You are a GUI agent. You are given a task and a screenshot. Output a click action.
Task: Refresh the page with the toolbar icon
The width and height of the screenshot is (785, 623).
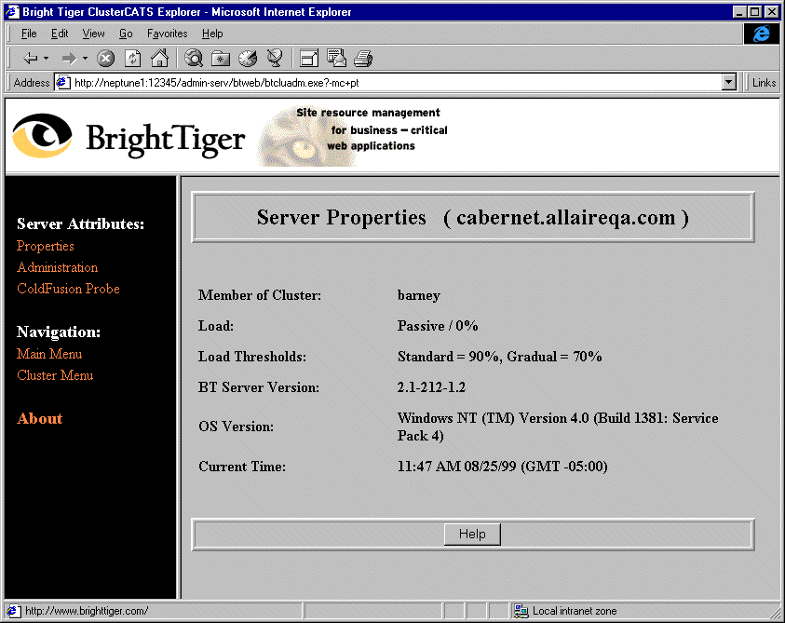(132, 58)
